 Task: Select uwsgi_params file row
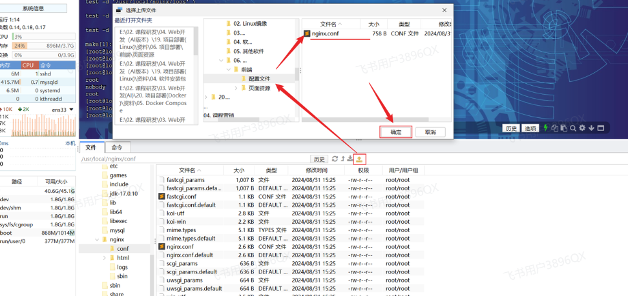[290, 280]
